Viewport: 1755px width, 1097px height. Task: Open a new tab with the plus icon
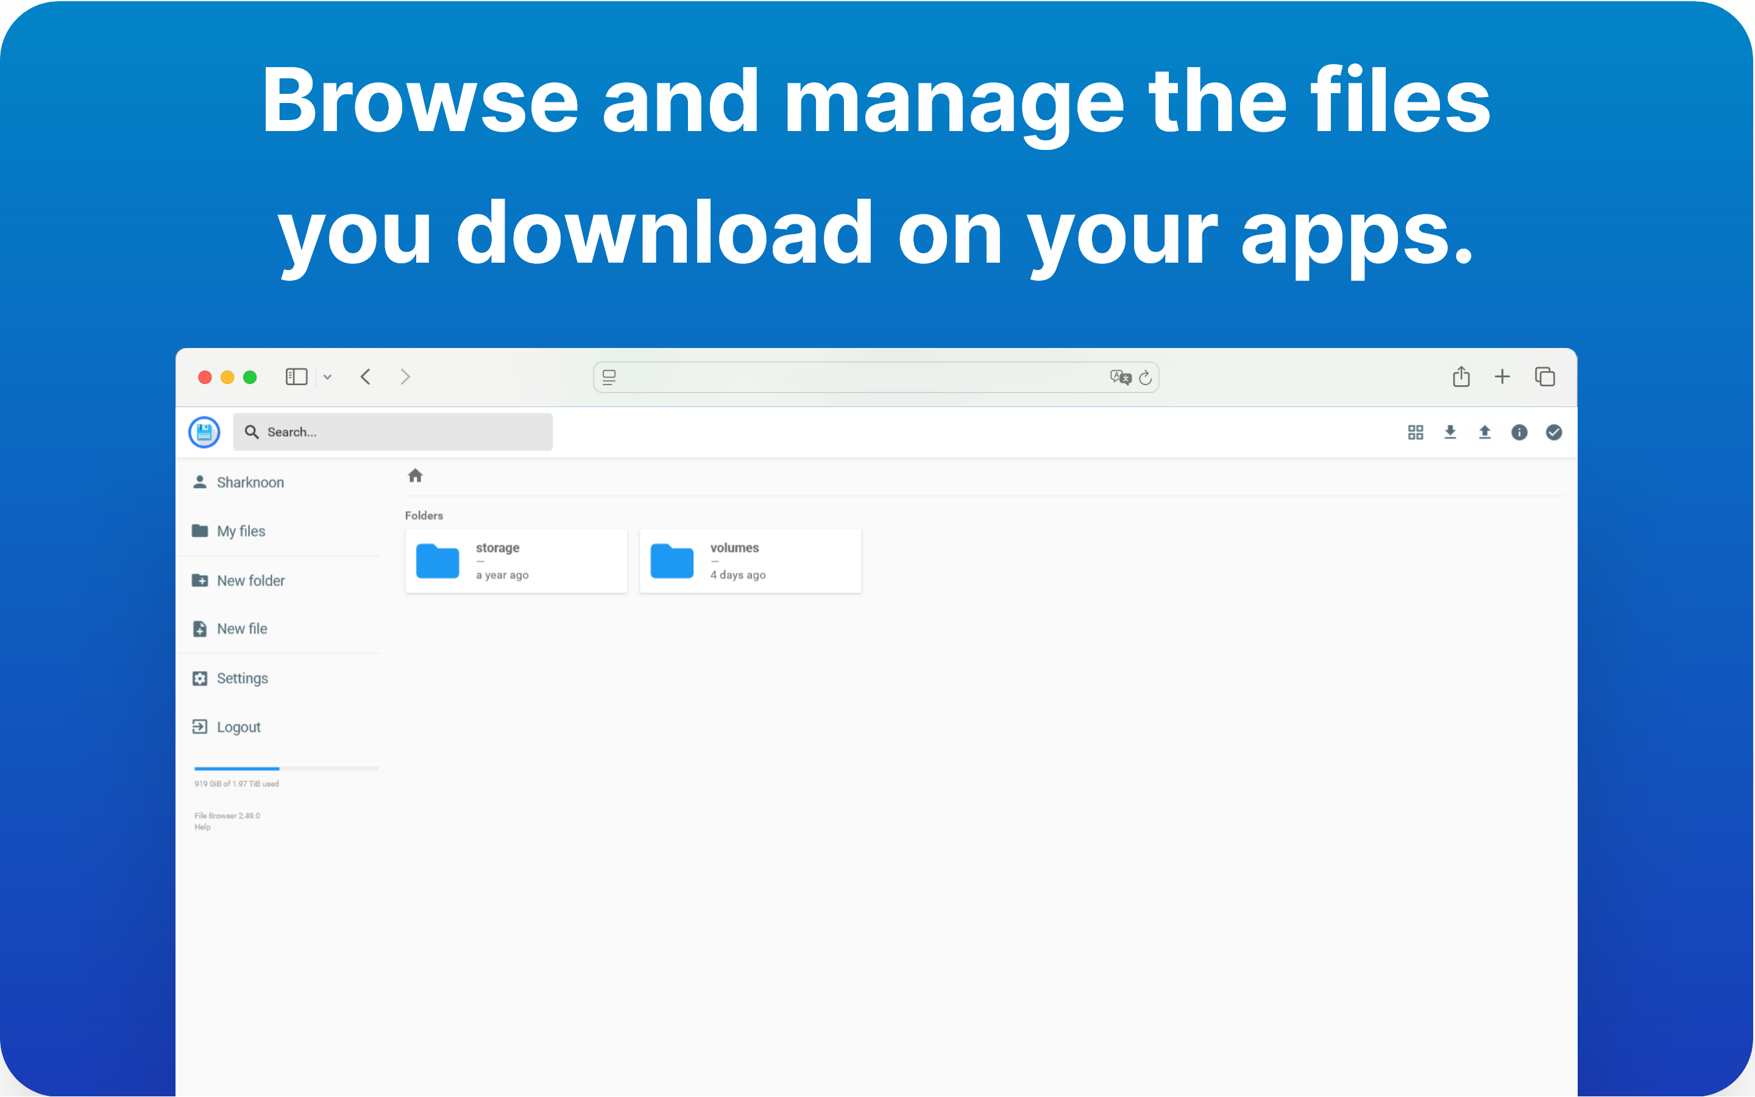point(1502,377)
